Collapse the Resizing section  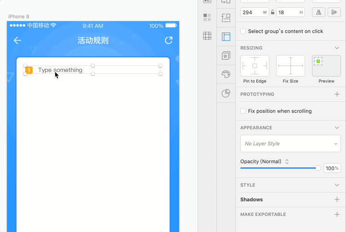click(x=337, y=48)
